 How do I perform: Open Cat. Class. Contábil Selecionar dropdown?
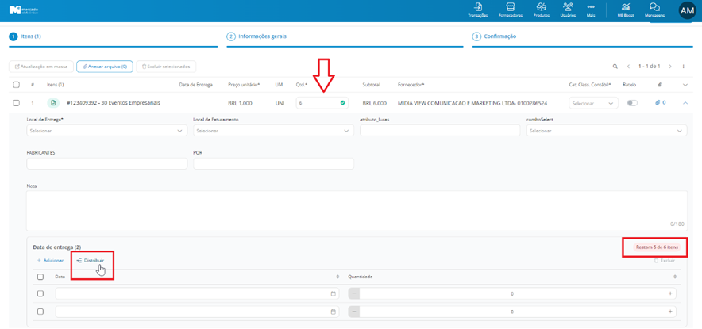coord(593,103)
